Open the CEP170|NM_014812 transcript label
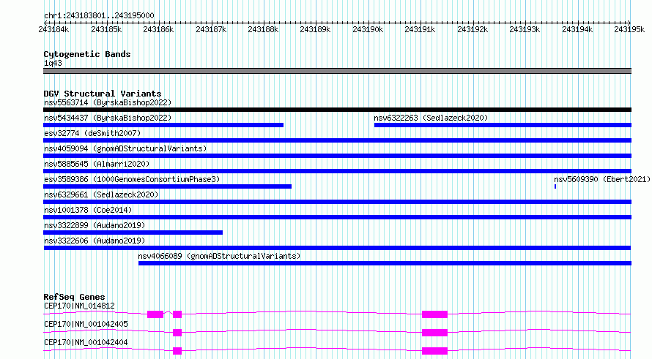652x359 pixels. coord(79,306)
